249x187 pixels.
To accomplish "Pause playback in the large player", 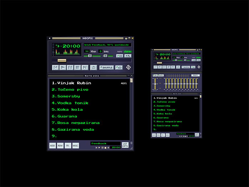I will click(70, 68).
